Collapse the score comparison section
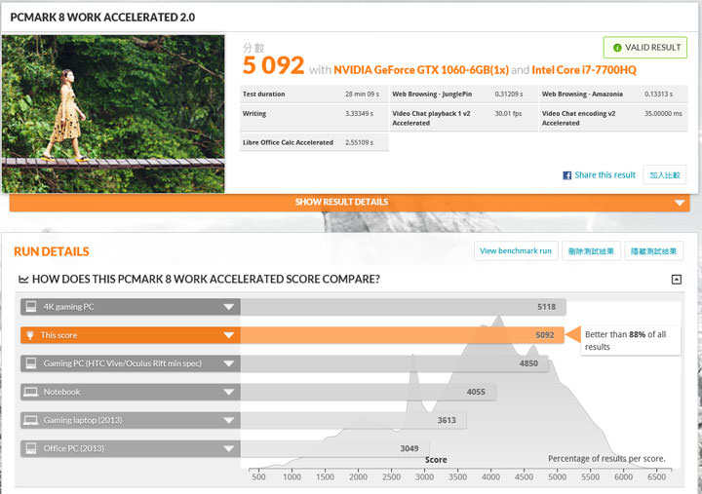 pyautogui.click(x=676, y=280)
